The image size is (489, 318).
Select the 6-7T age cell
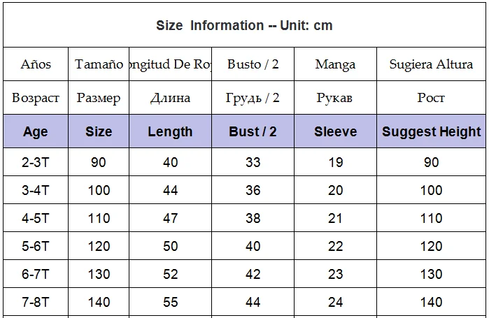[x=36, y=274]
